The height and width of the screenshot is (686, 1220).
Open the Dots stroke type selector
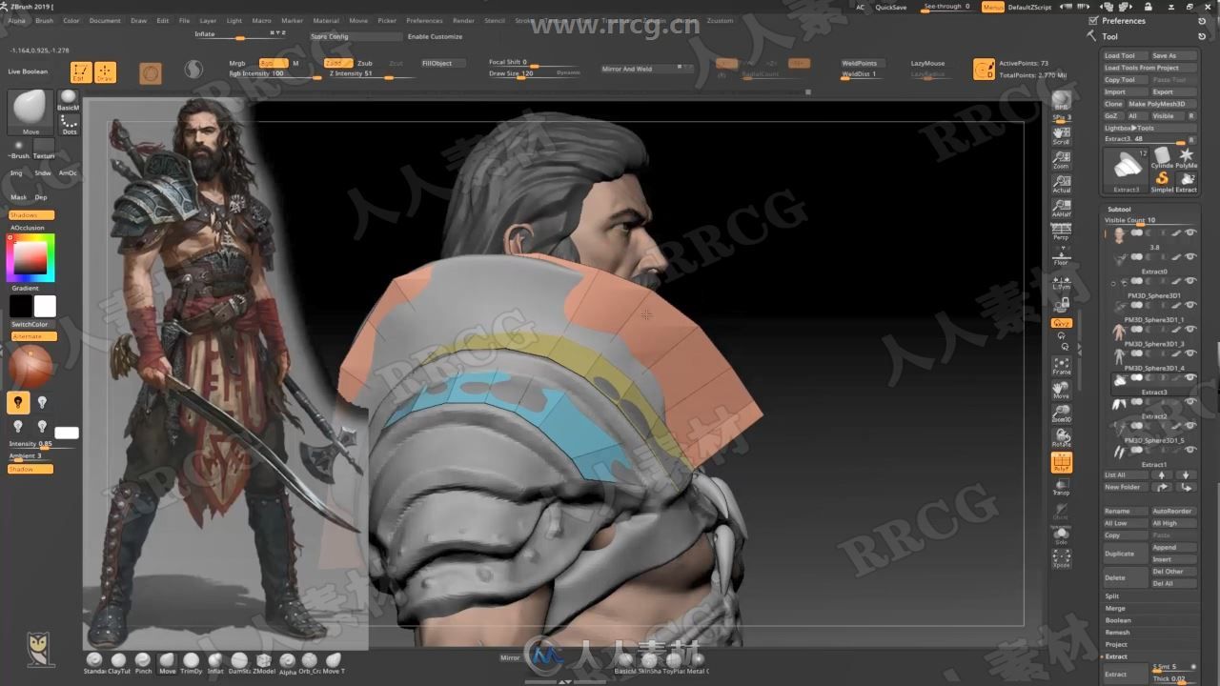[69, 124]
